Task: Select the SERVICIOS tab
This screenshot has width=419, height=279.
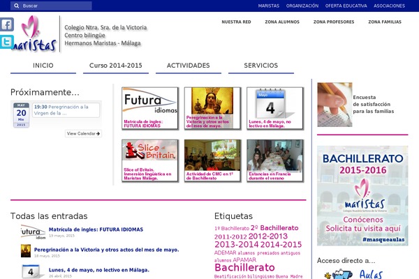Action: (260, 66)
